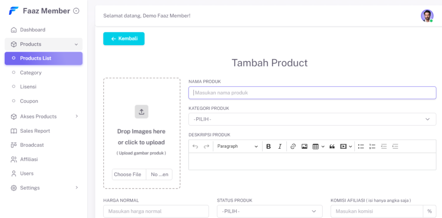Open Paragraph style dropdown
This screenshot has height=218, width=442.
click(x=237, y=146)
